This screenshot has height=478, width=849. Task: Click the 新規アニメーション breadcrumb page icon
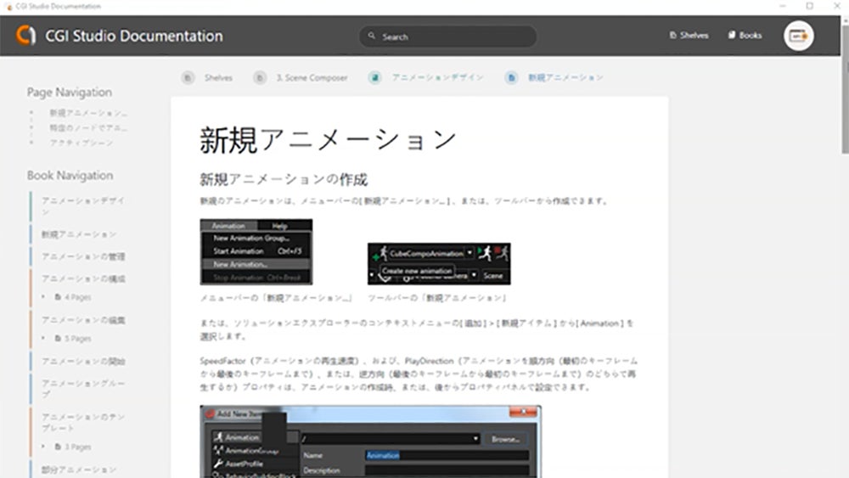point(511,78)
